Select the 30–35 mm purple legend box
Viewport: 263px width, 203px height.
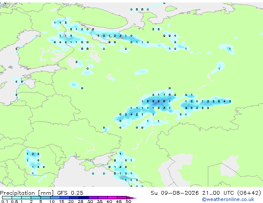pos(93,198)
